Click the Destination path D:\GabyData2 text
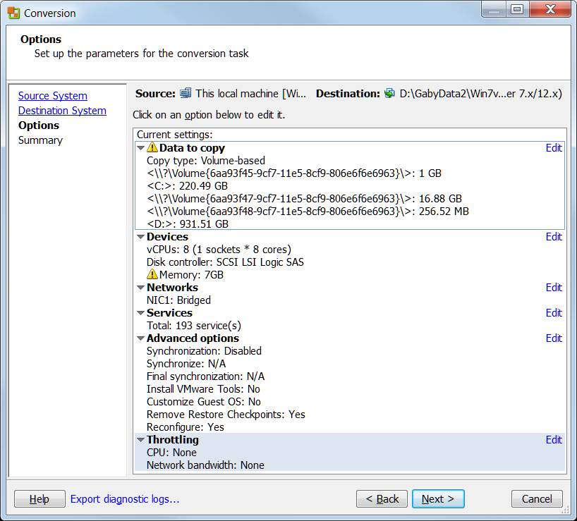Screen dimensions: 577x521 [x=481, y=93]
